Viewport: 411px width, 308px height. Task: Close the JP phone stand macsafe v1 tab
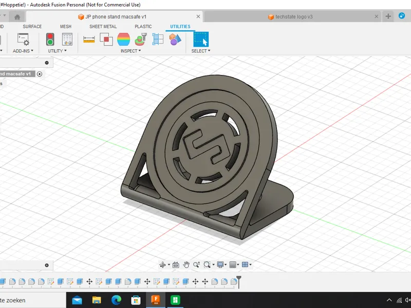point(198,16)
